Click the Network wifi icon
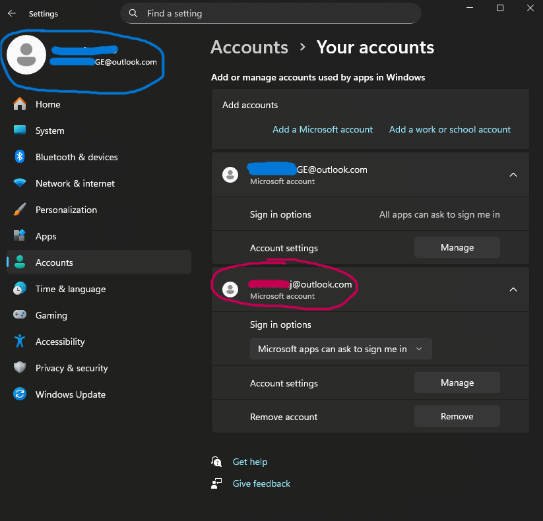The width and height of the screenshot is (543, 521). click(x=20, y=183)
